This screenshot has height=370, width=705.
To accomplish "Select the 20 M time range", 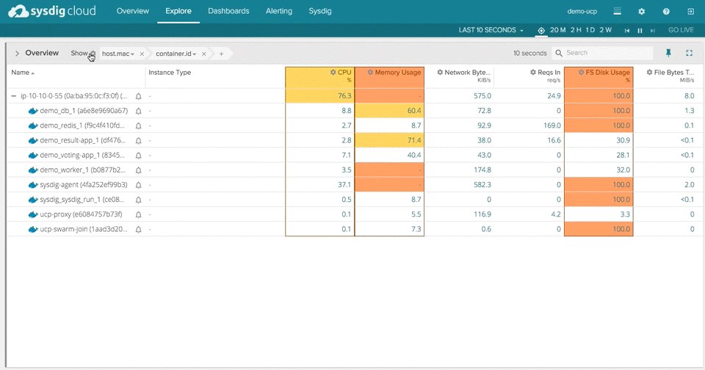I will 558,30.
